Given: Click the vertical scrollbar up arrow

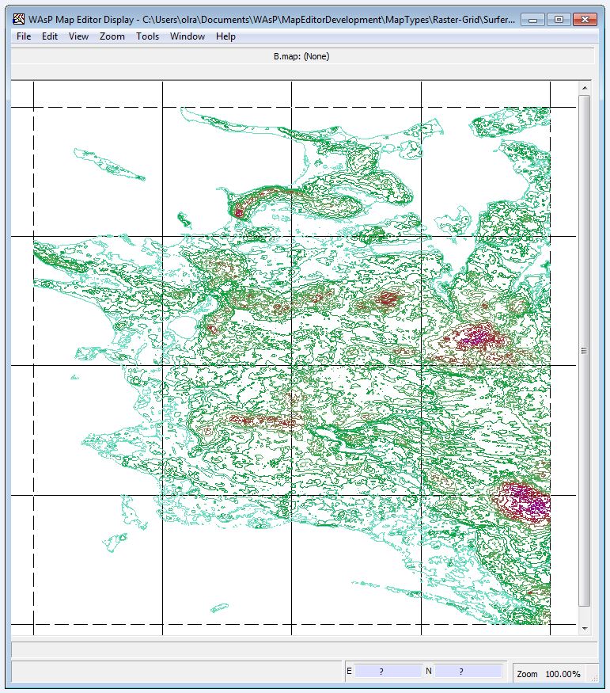Looking at the screenshot, I should coord(585,88).
